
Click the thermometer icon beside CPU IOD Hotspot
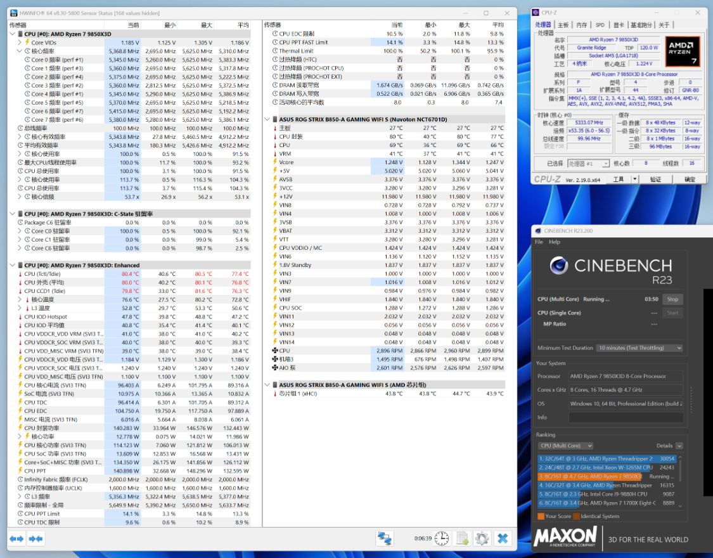(20, 317)
